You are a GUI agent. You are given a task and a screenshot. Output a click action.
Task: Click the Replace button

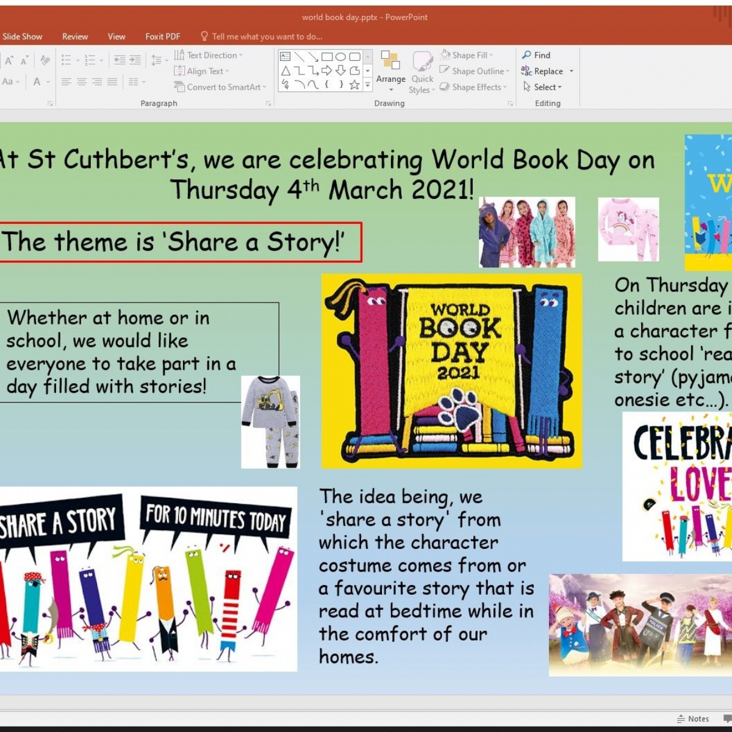542,71
